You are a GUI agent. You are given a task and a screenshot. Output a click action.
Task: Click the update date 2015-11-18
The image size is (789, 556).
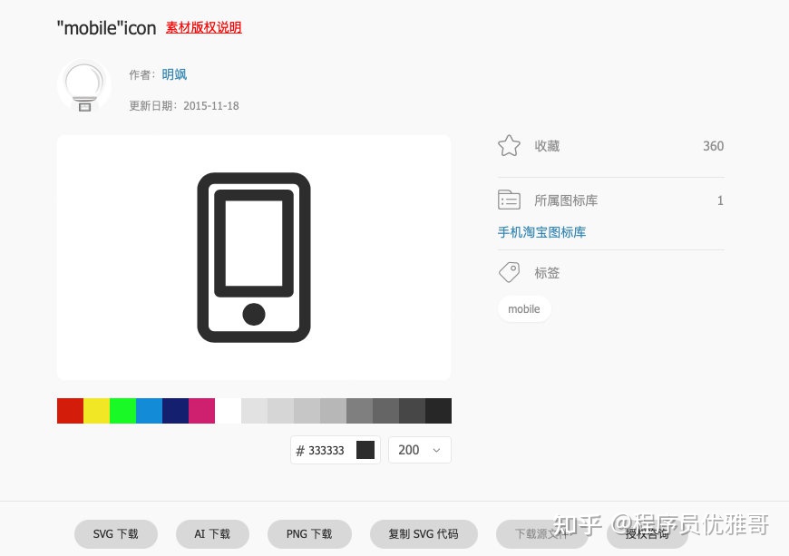[210, 105]
